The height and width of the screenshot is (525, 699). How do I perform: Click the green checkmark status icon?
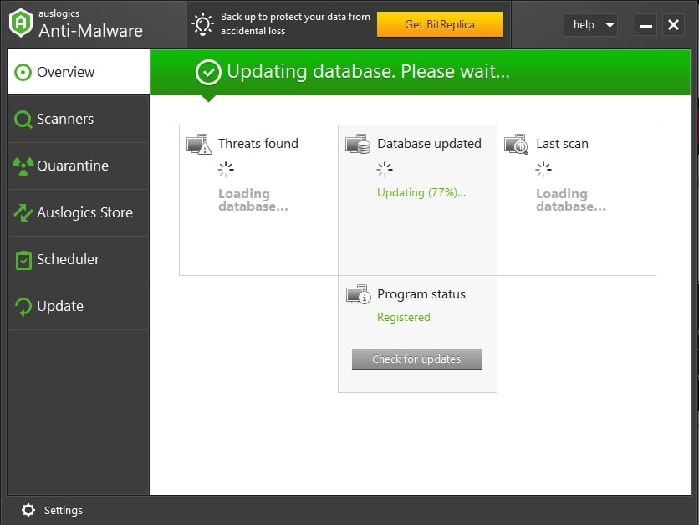pyautogui.click(x=208, y=73)
